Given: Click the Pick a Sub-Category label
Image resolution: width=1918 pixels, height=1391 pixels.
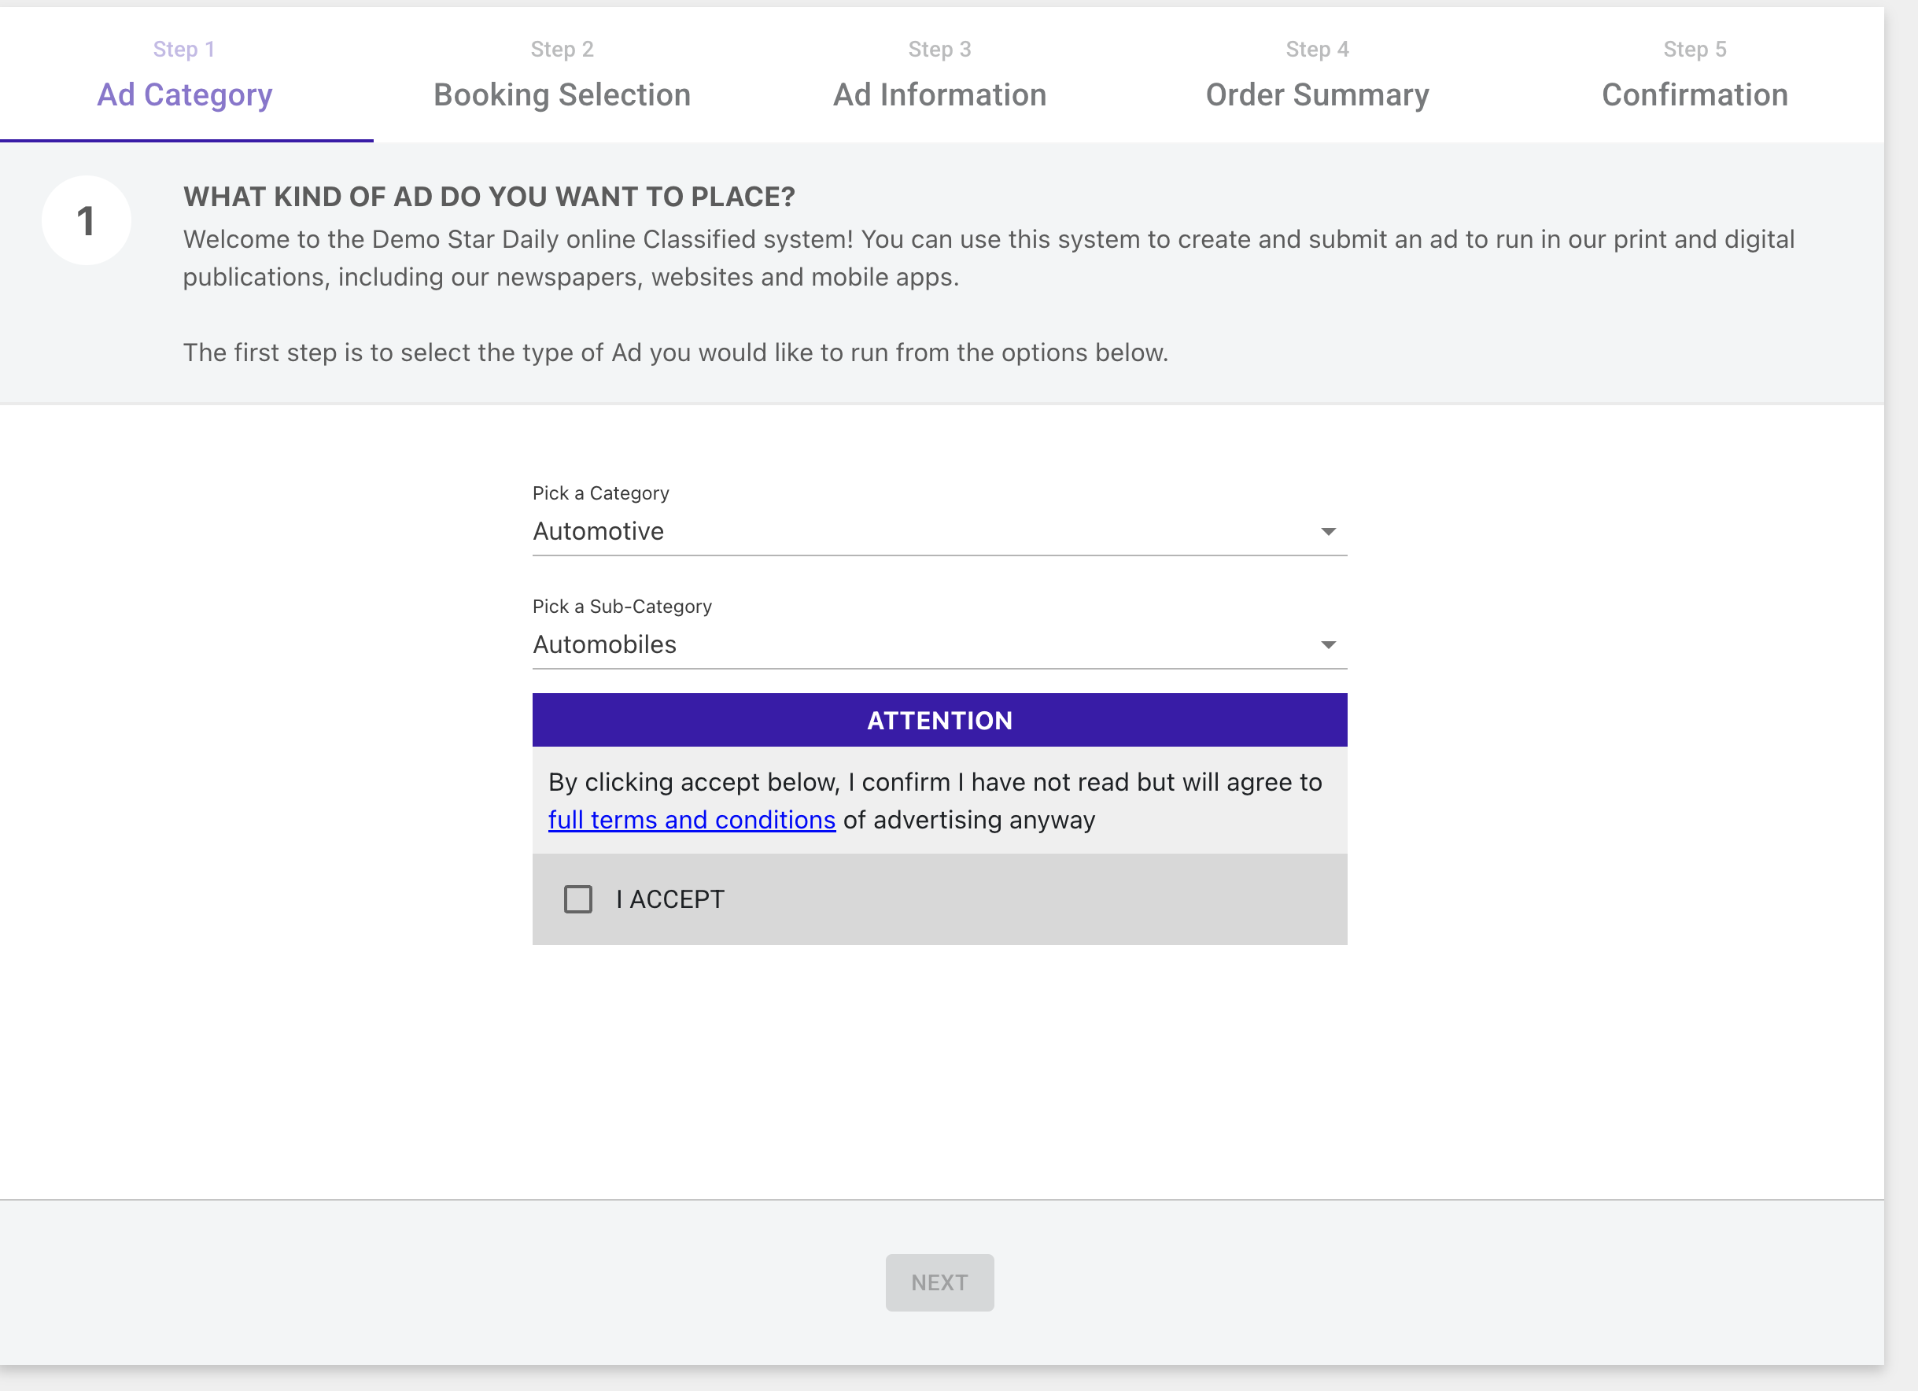Looking at the screenshot, I should coord(622,607).
